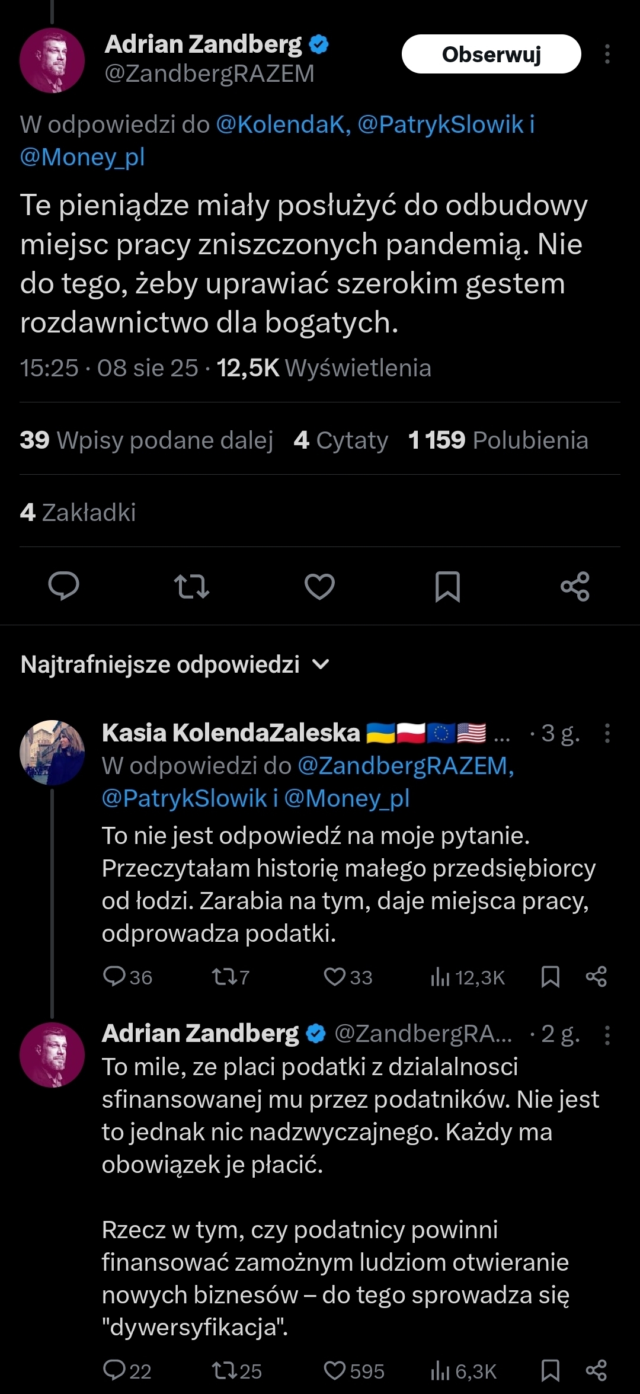Share Zandberg's reply about dywersyfikacja
This screenshot has width=640, height=1394.
[596, 1371]
